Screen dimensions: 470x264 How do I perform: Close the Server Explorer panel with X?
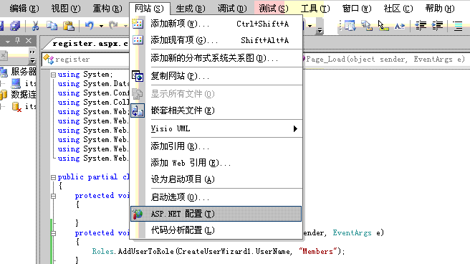pyautogui.click(x=29, y=40)
